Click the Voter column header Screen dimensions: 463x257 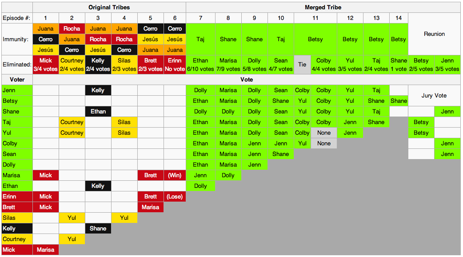pyautogui.click(x=17, y=79)
